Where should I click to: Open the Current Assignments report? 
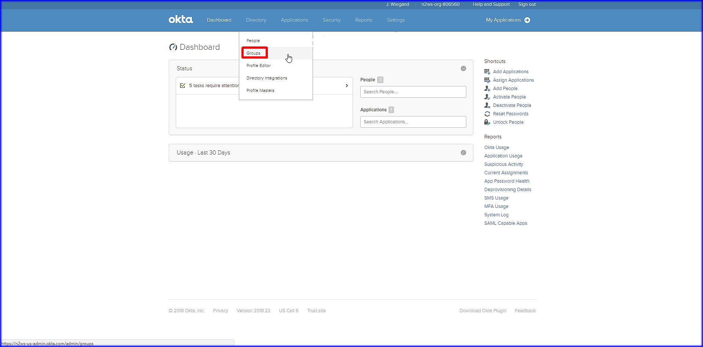[x=506, y=173]
